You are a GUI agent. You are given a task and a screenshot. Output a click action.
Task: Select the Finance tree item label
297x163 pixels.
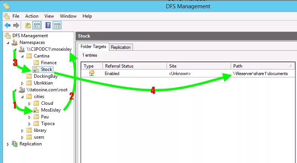49,63
